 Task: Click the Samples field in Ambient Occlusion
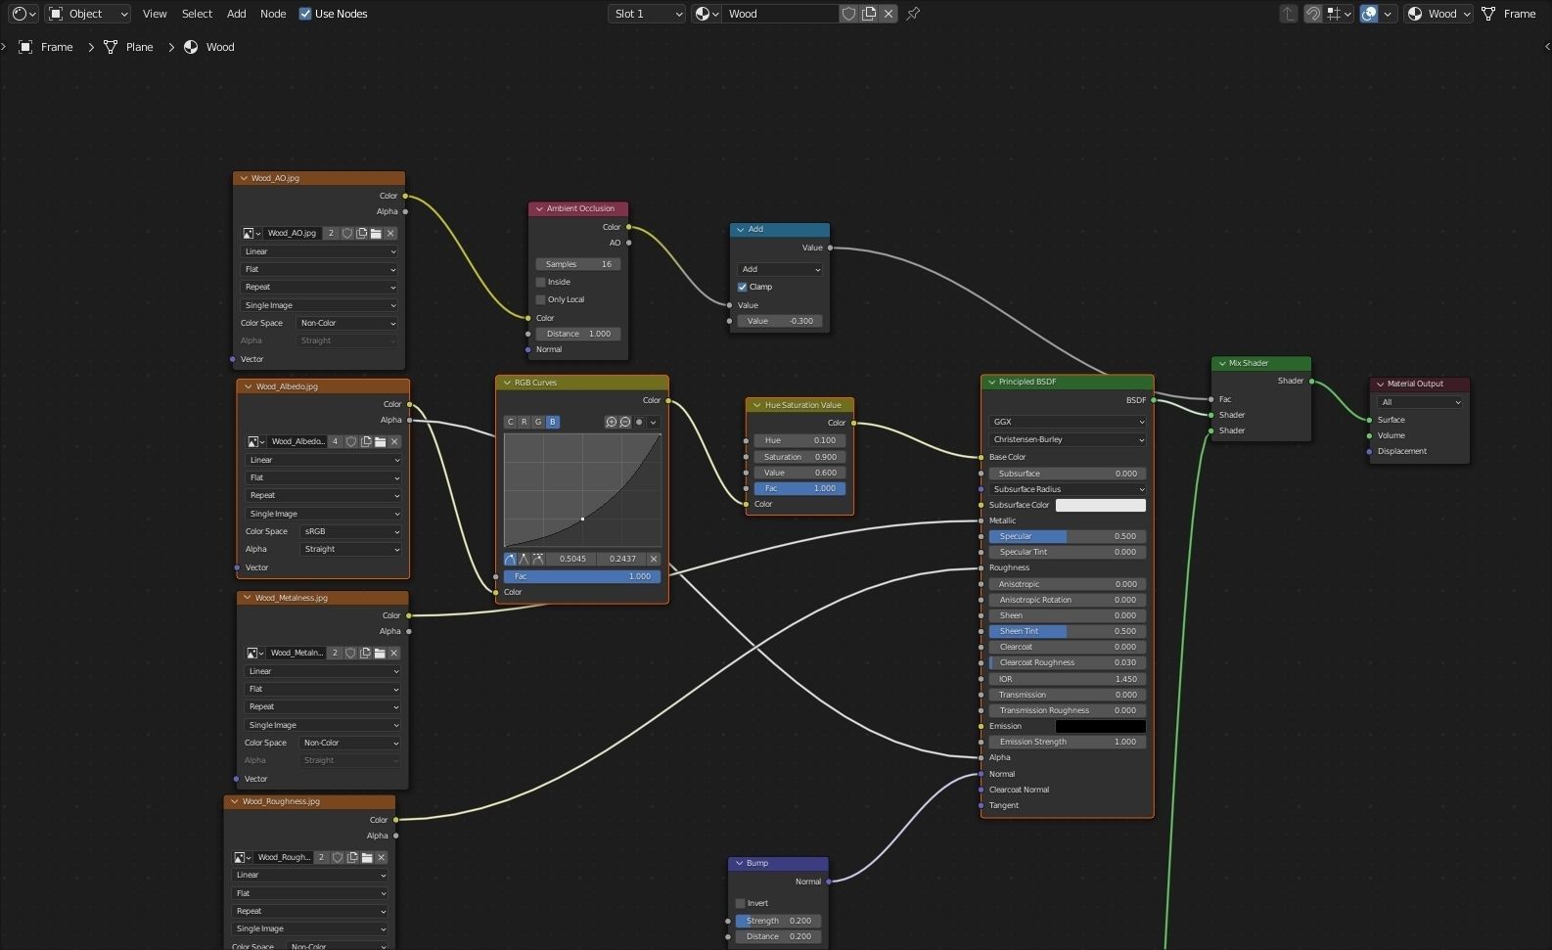tap(578, 264)
